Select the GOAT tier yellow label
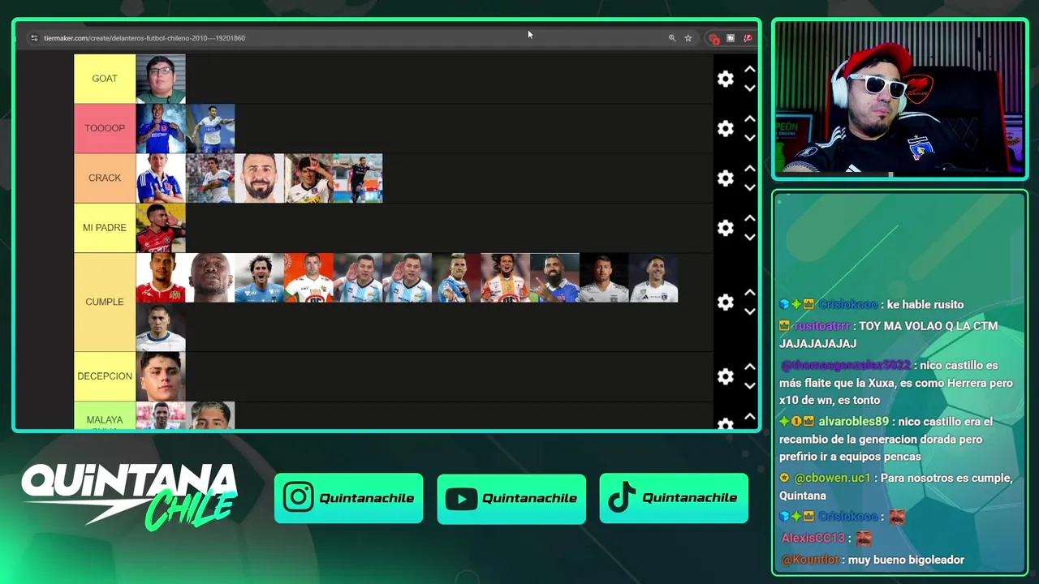Image resolution: width=1039 pixels, height=584 pixels. pos(105,79)
